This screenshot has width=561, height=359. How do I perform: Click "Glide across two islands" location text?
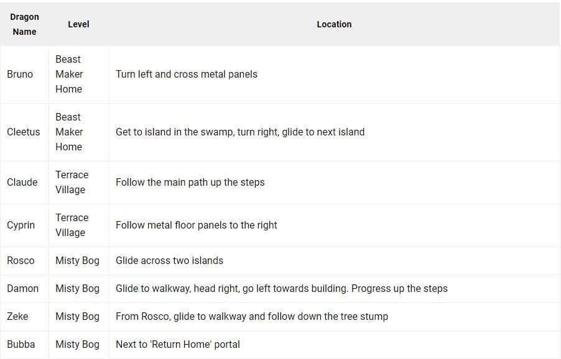[169, 260]
